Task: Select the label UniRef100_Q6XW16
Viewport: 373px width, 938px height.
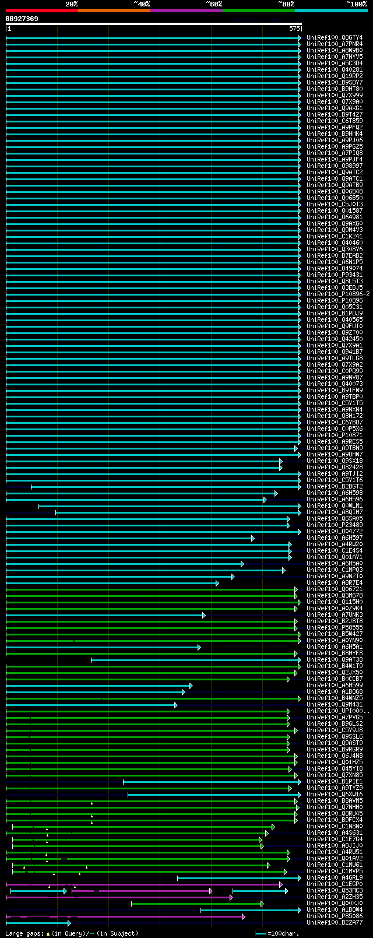Action: coord(335,795)
